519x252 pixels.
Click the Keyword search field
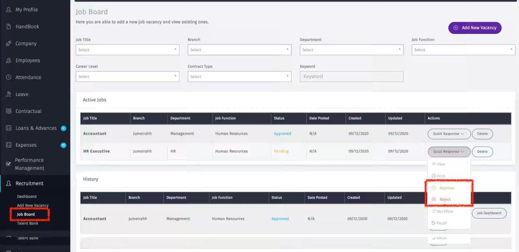[x=351, y=77]
